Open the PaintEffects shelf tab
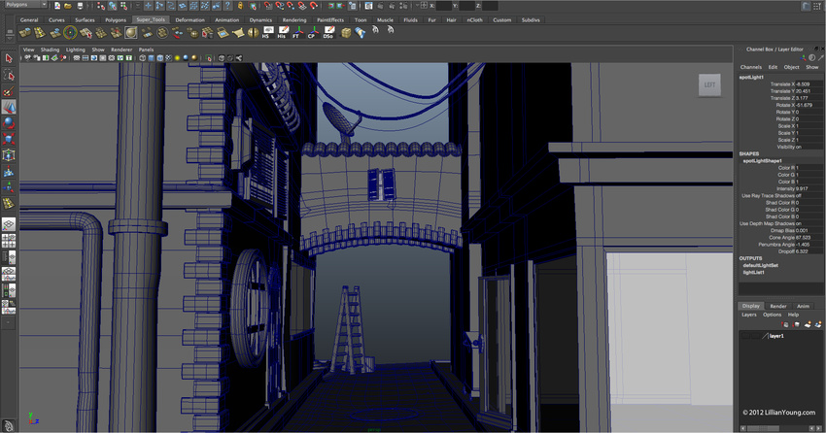The width and height of the screenshot is (826, 433). click(x=330, y=20)
